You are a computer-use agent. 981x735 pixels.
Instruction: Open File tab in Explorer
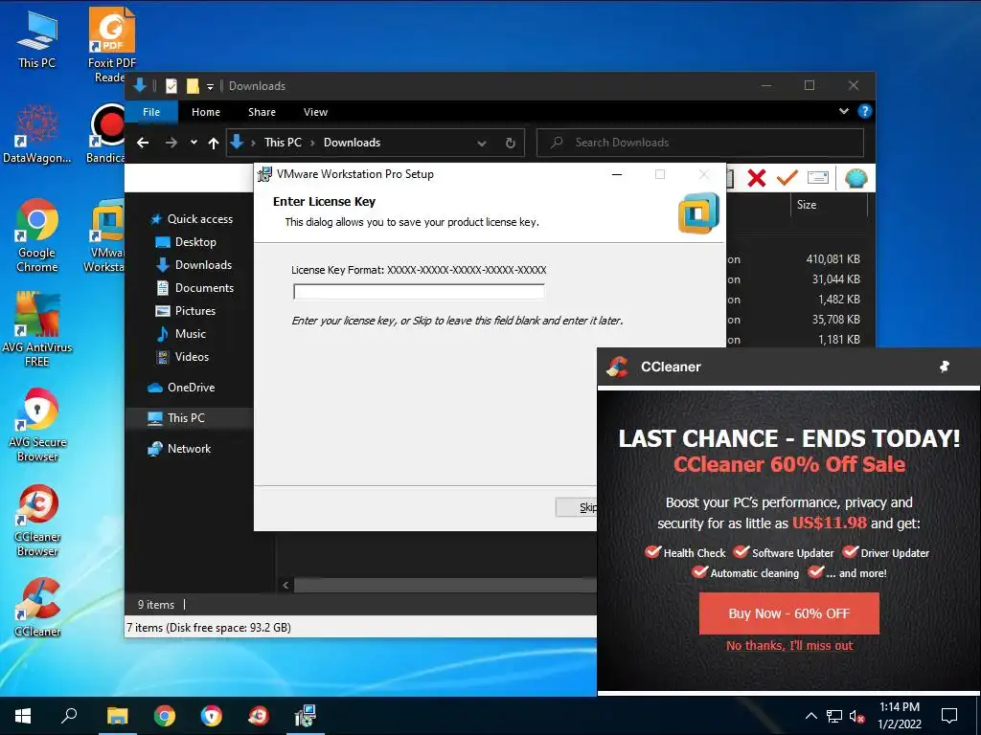[151, 112]
